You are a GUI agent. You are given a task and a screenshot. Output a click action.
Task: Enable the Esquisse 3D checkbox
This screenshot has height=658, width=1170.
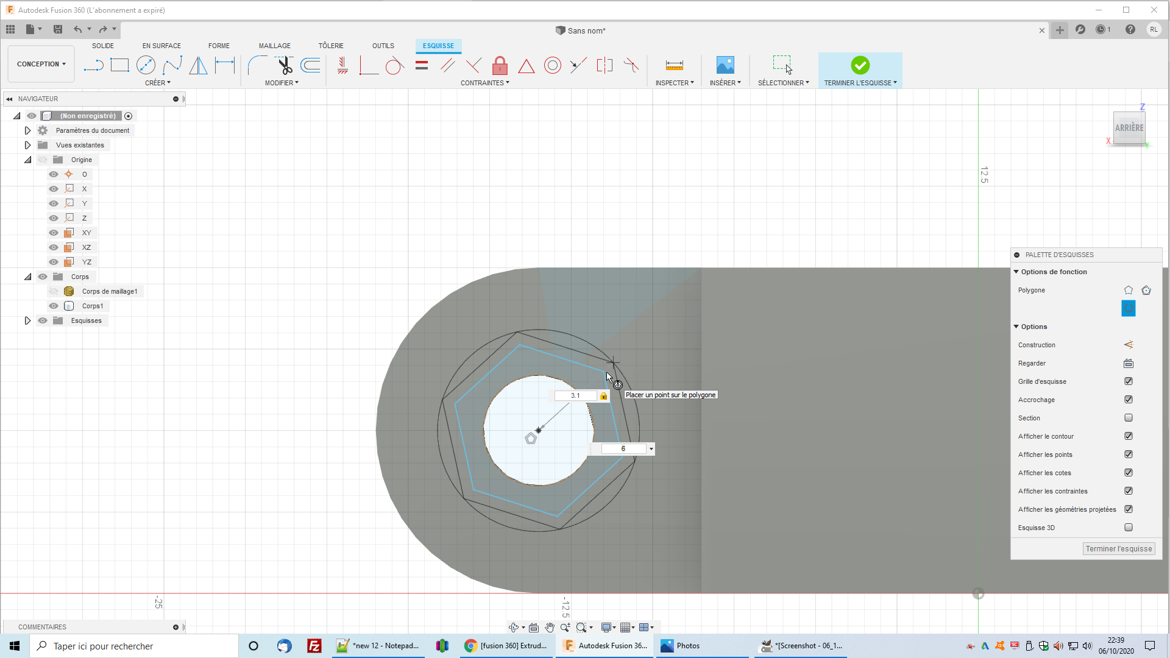1129,528
